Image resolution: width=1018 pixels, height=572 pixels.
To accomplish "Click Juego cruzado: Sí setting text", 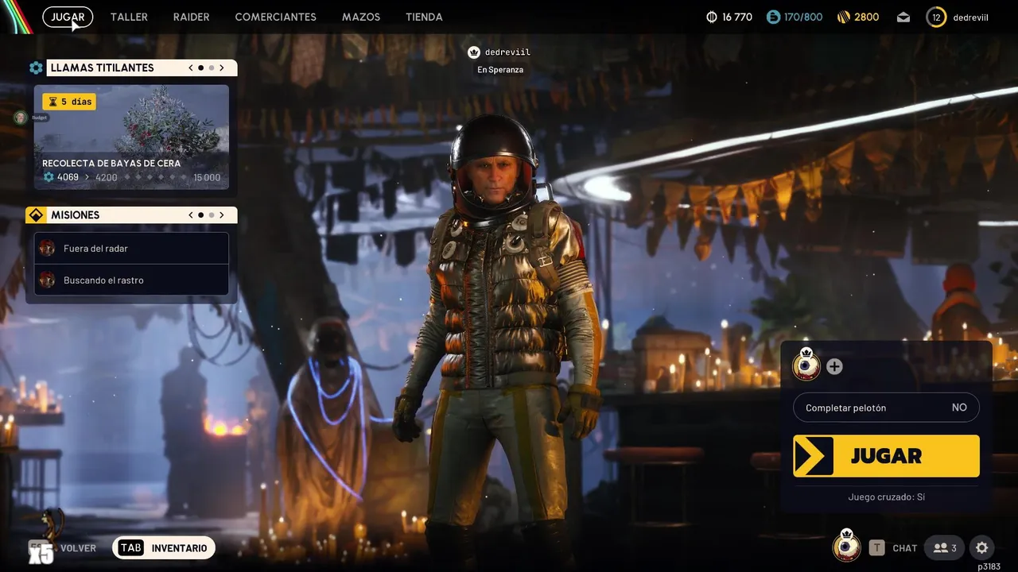I will click(886, 497).
